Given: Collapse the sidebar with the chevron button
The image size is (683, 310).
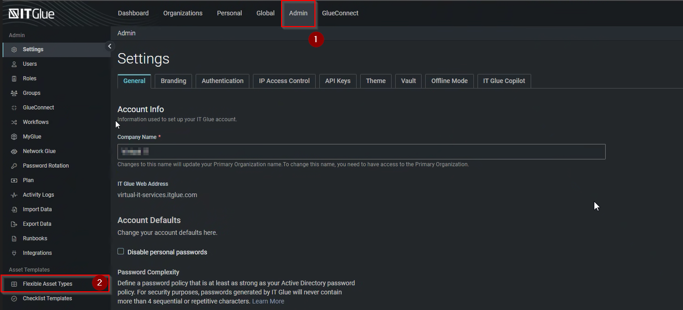Looking at the screenshot, I should tap(109, 46).
